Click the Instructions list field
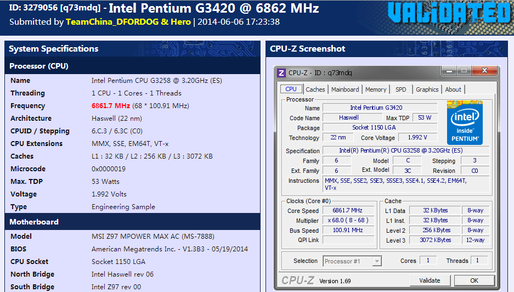Screen dimensions: 514x292 [x=406, y=184]
